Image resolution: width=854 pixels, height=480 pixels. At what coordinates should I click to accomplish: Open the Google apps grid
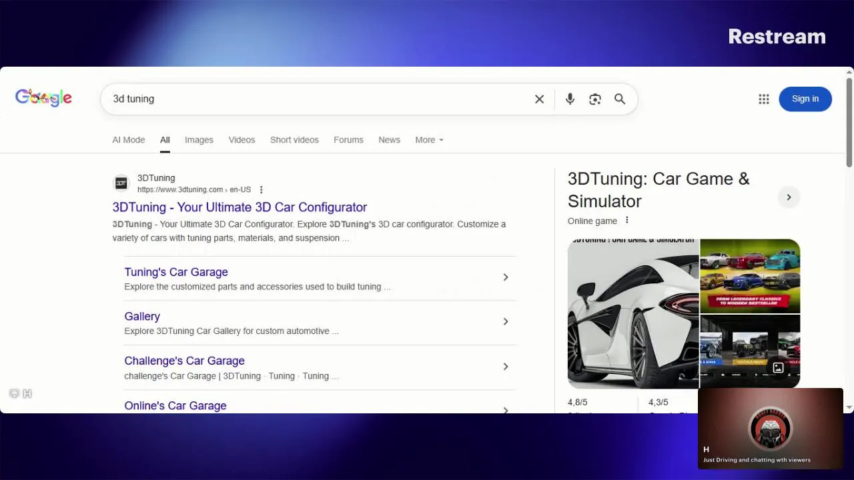click(x=764, y=99)
